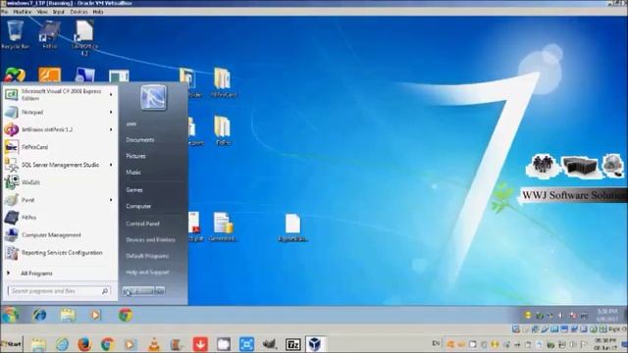This screenshot has height=353, width=628.
Task: Open Windows Explorer on guest taskbar
Action: click(x=68, y=315)
